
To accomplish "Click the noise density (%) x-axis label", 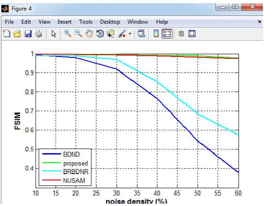I will click(x=136, y=201).
